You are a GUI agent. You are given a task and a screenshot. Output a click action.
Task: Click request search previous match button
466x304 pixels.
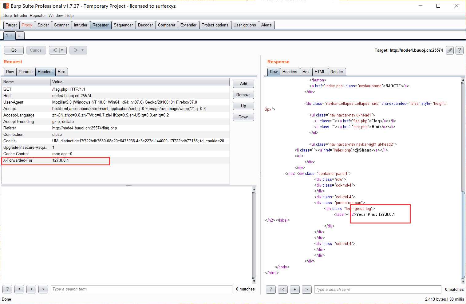(x=19, y=289)
